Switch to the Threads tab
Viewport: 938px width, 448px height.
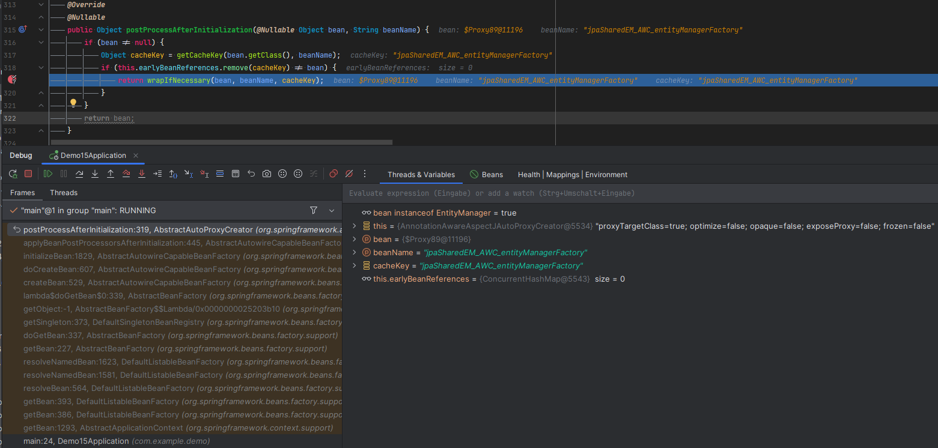point(64,193)
